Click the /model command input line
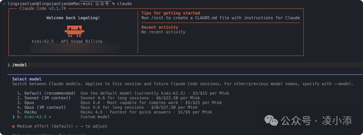This screenshot has height=135, width=363. pos(101,65)
